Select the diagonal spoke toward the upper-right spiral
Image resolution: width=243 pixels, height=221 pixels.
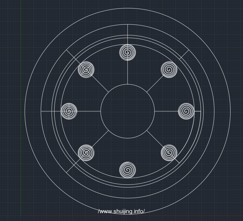pos(155,84)
